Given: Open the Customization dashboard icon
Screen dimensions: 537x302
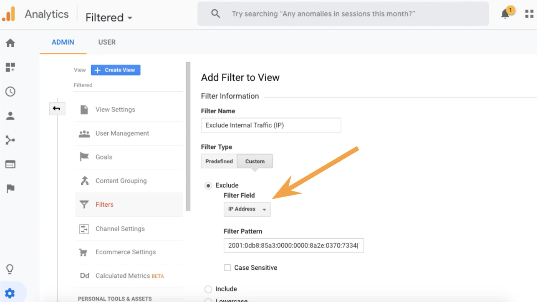Looking at the screenshot, I should (x=10, y=67).
